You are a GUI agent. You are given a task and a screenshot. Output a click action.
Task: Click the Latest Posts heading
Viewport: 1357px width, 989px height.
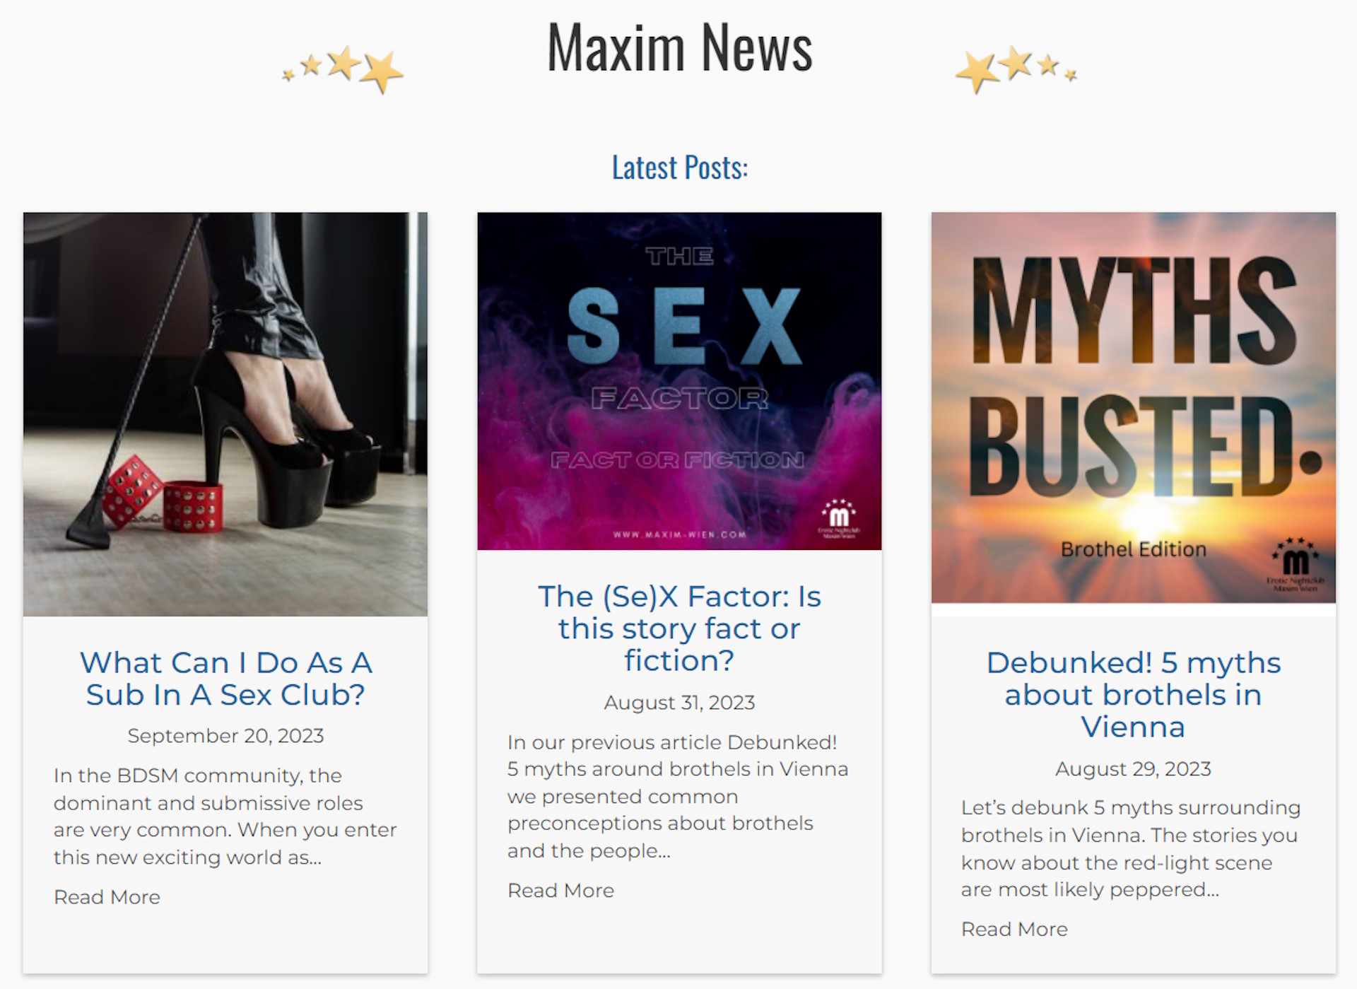click(x=680, y=168)
